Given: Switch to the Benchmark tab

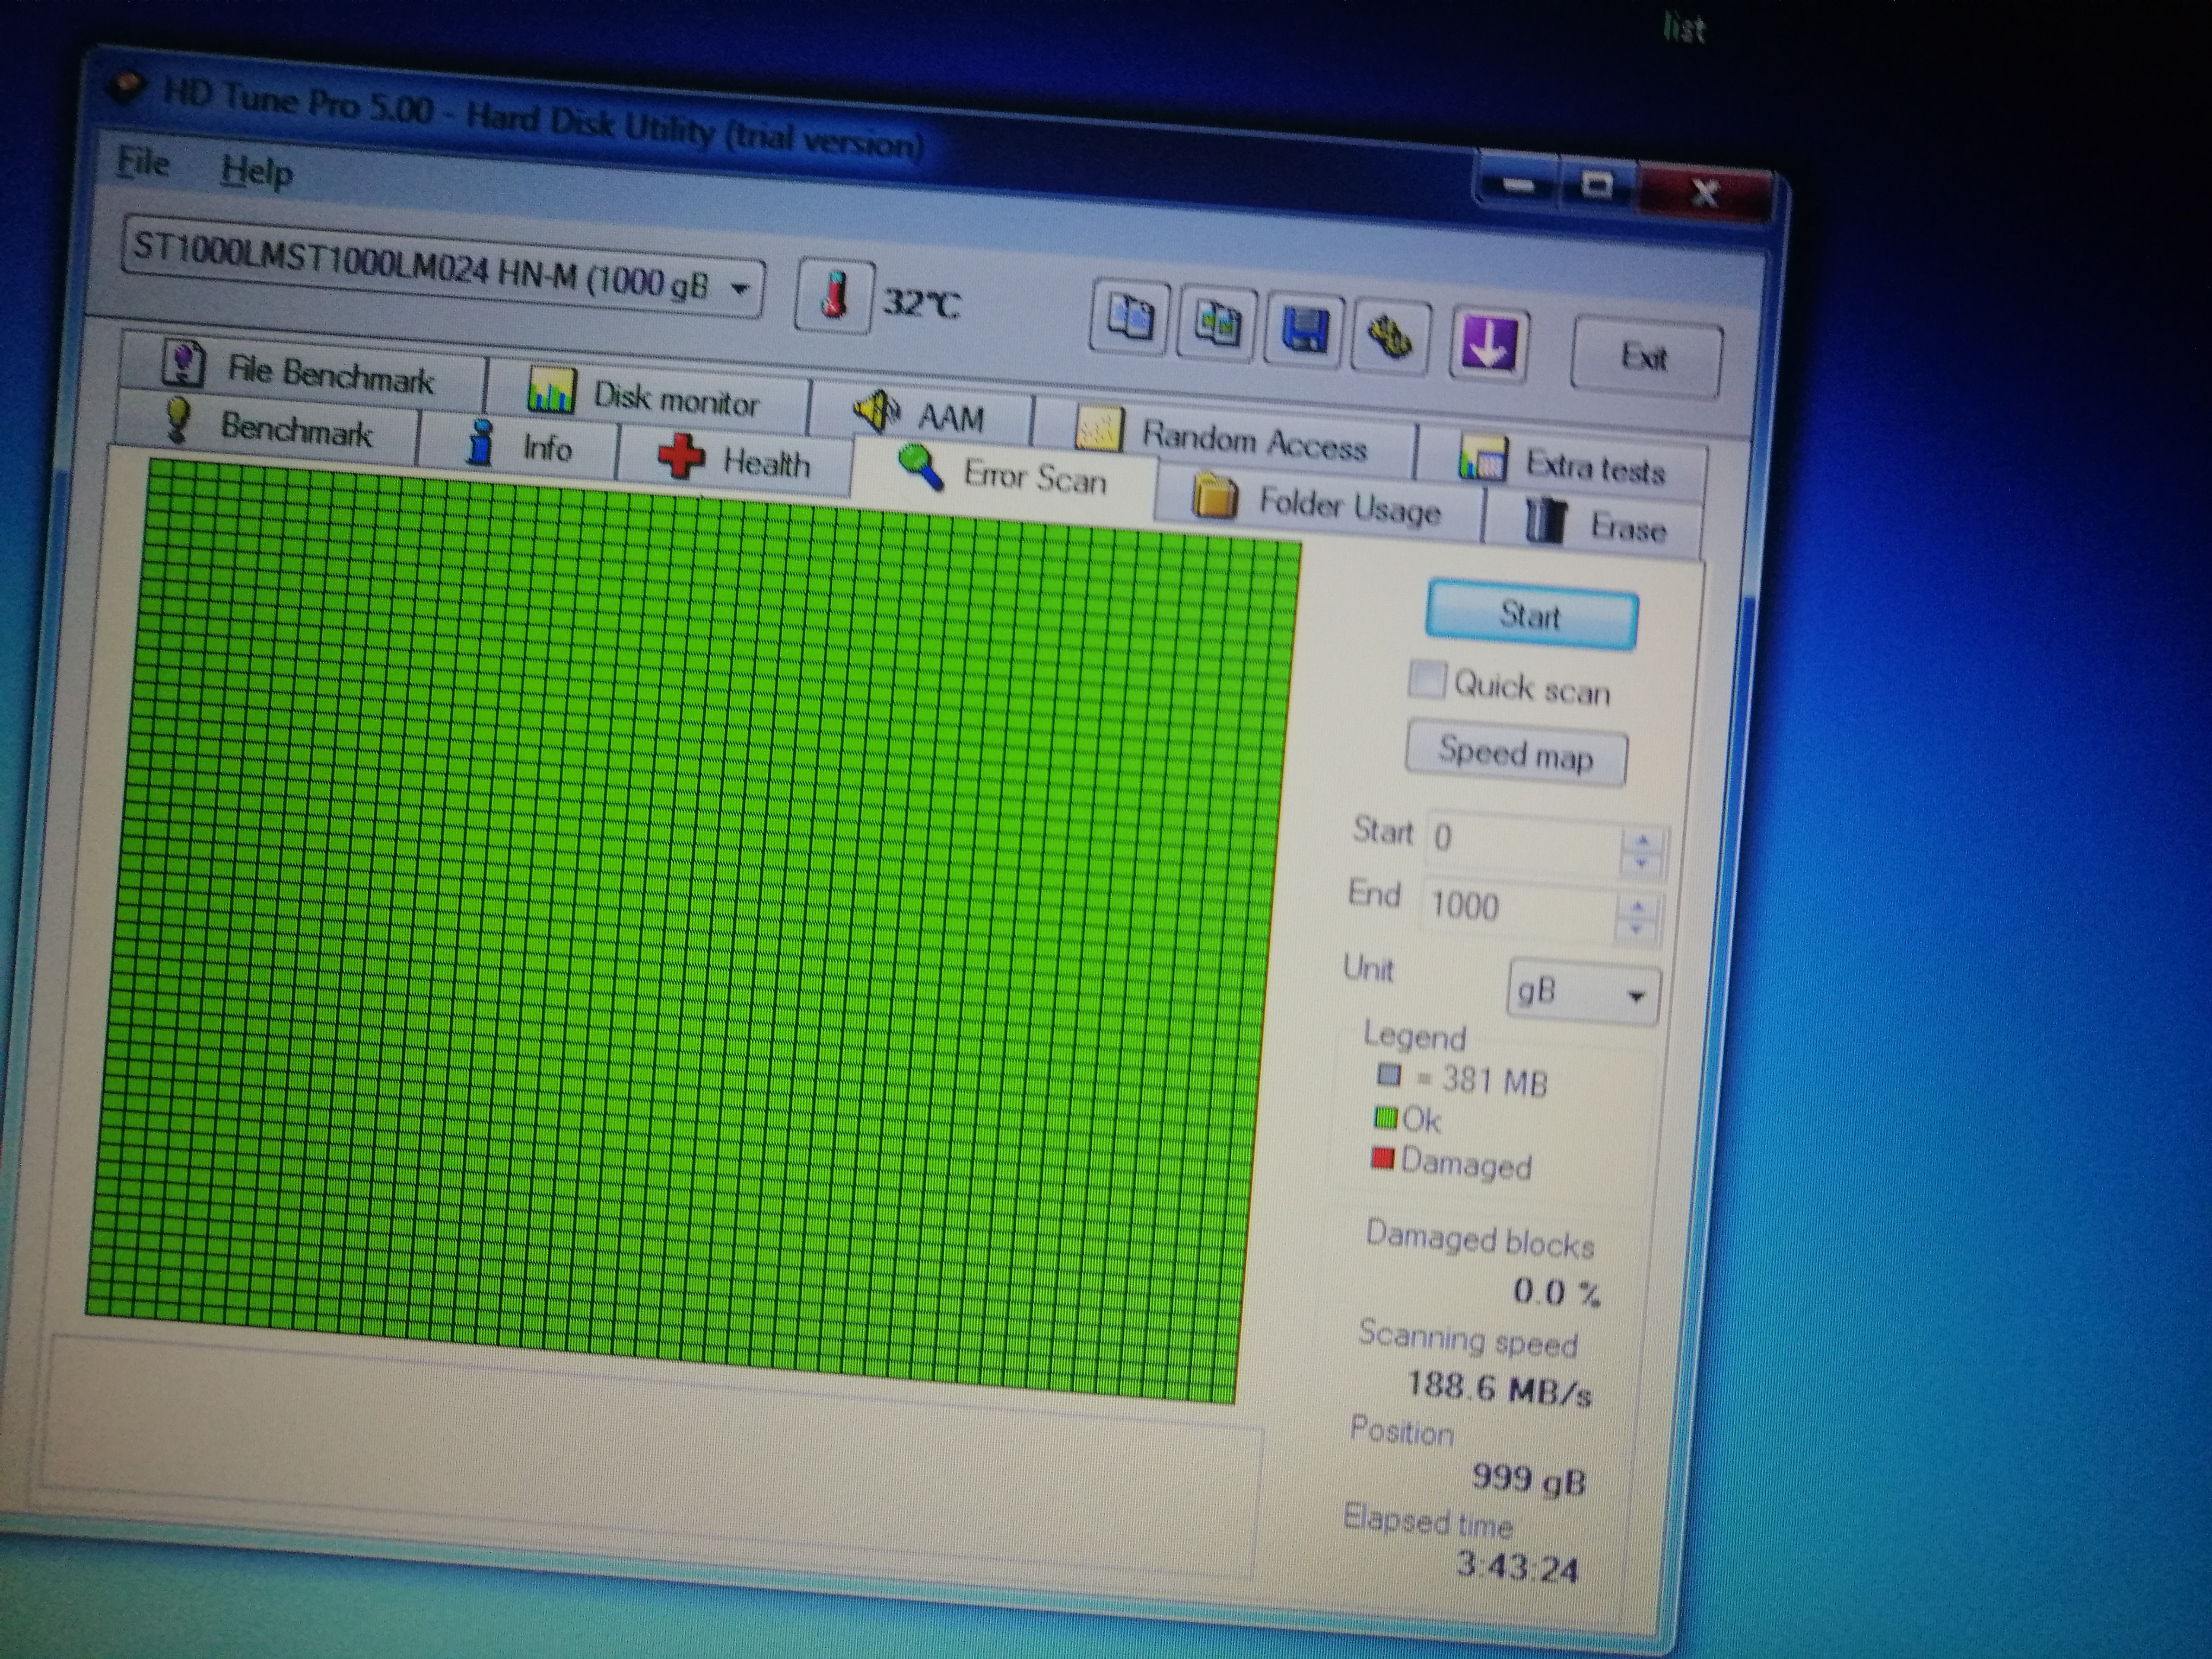Looking at the screenshot, I should 268,427.
